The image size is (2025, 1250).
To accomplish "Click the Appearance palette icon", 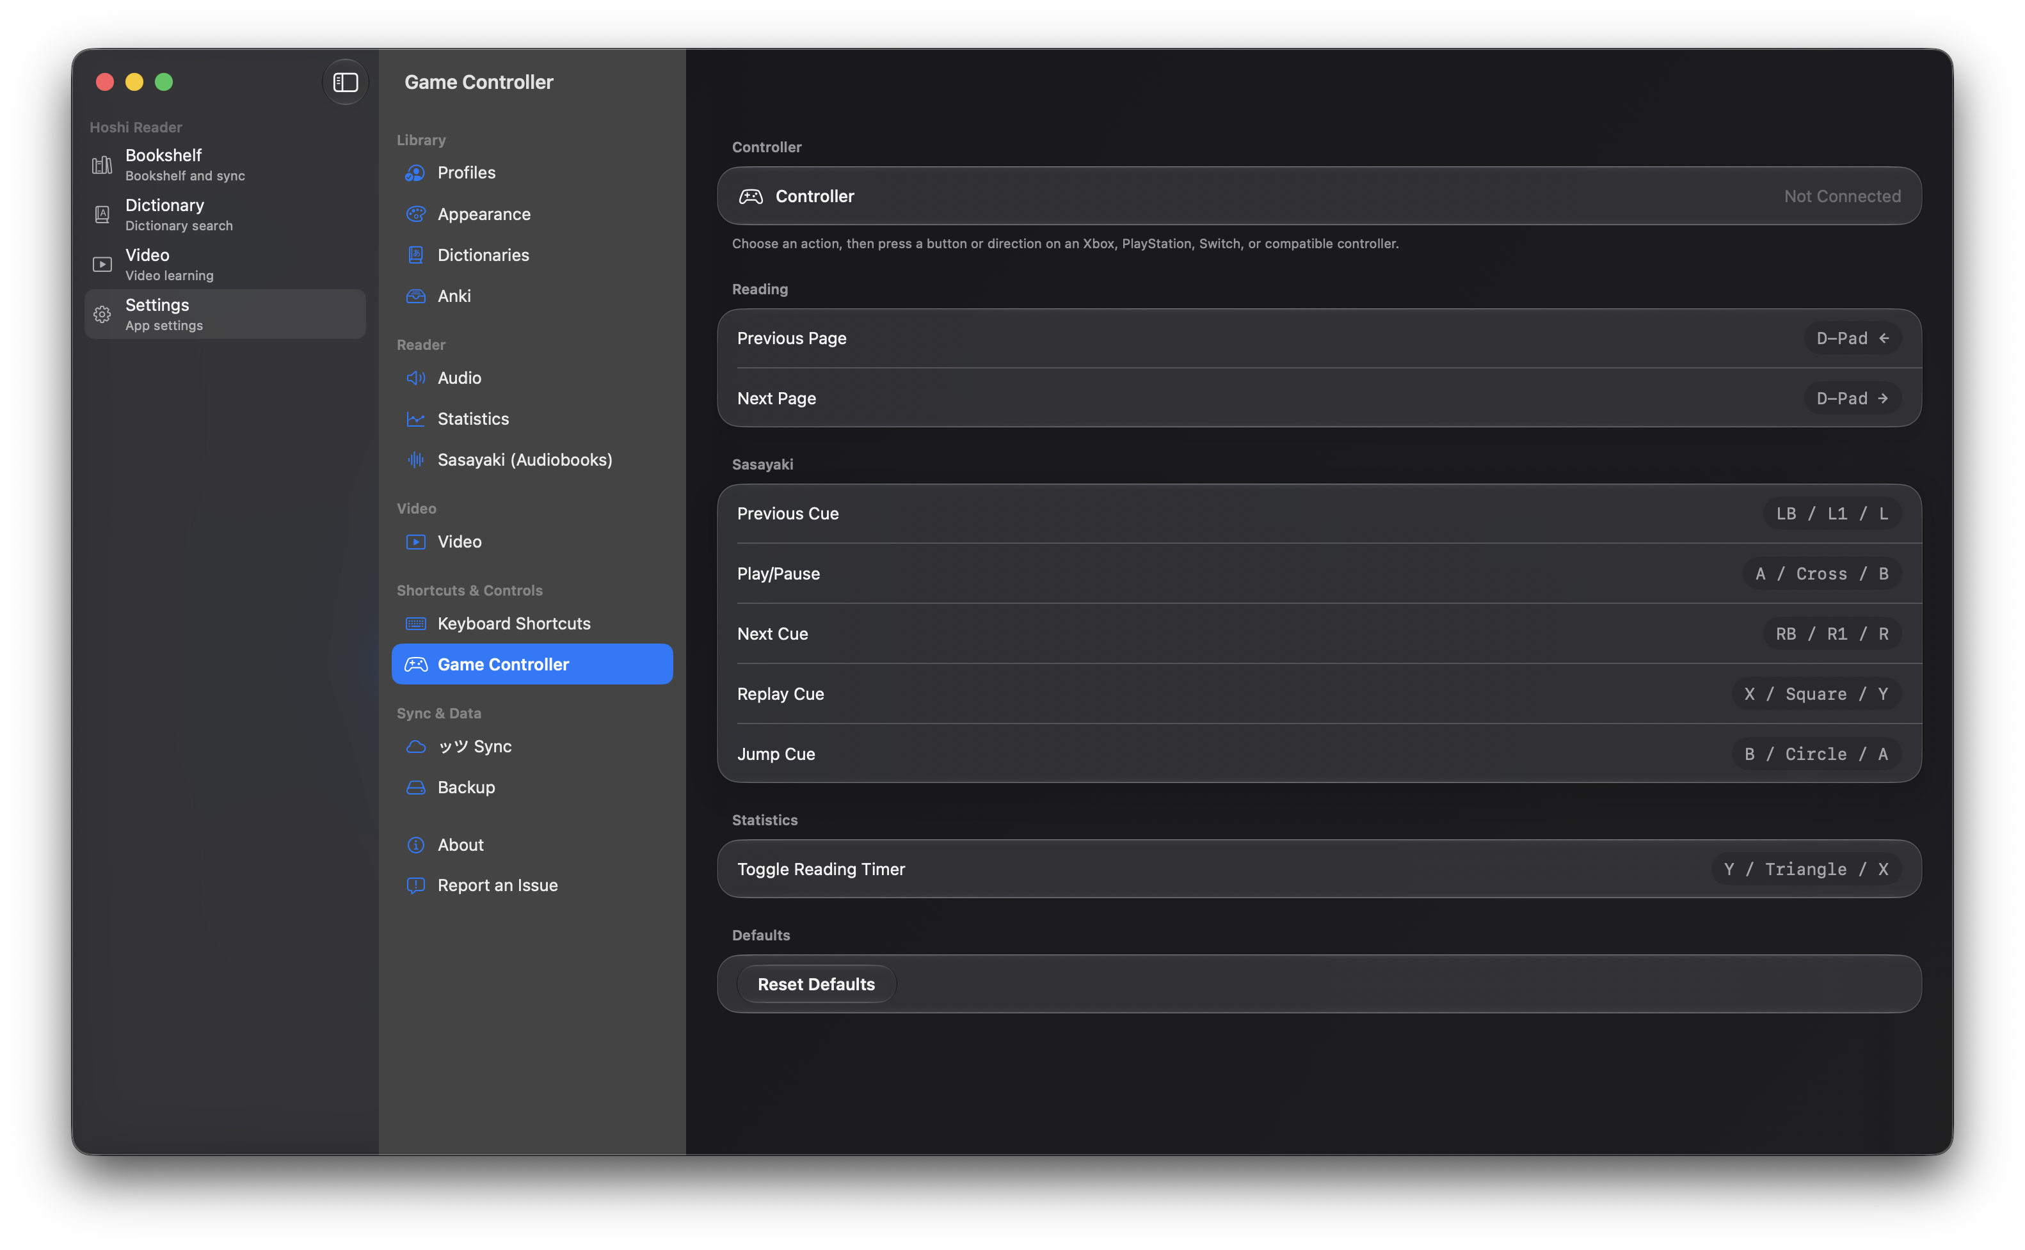I will point(416,214).
